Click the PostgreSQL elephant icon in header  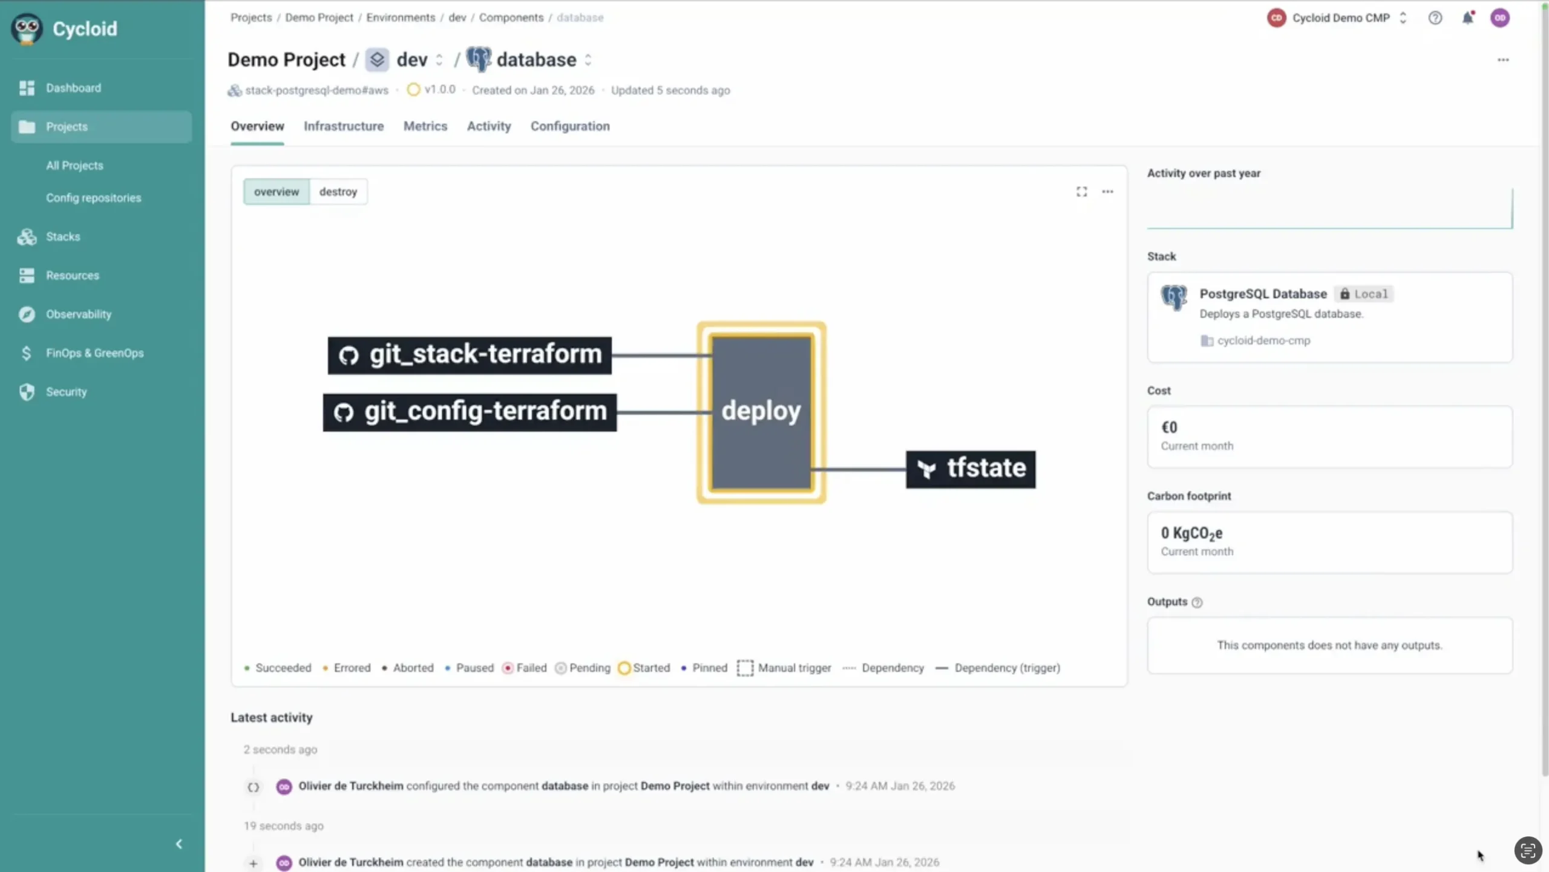[479, 59]
